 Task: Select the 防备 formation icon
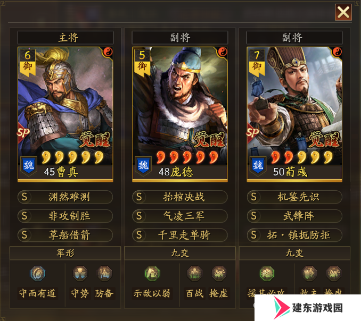[104, 274]
